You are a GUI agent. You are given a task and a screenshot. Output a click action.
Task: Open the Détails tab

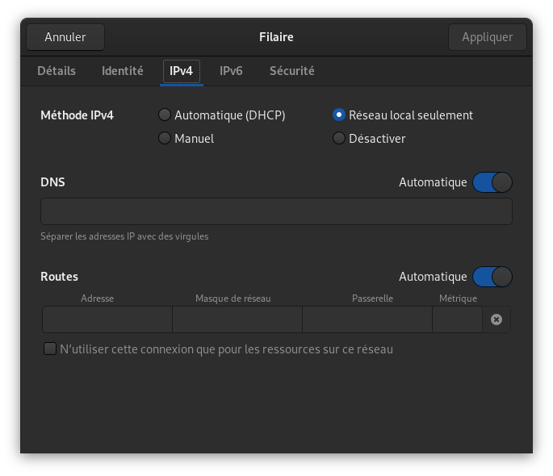(57, 71)
